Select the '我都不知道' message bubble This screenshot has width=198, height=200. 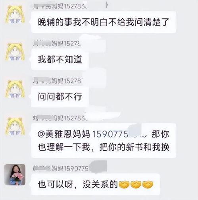60,59
